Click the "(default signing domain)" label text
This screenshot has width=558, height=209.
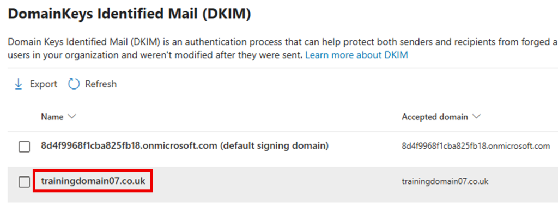[x=274, y=145]
